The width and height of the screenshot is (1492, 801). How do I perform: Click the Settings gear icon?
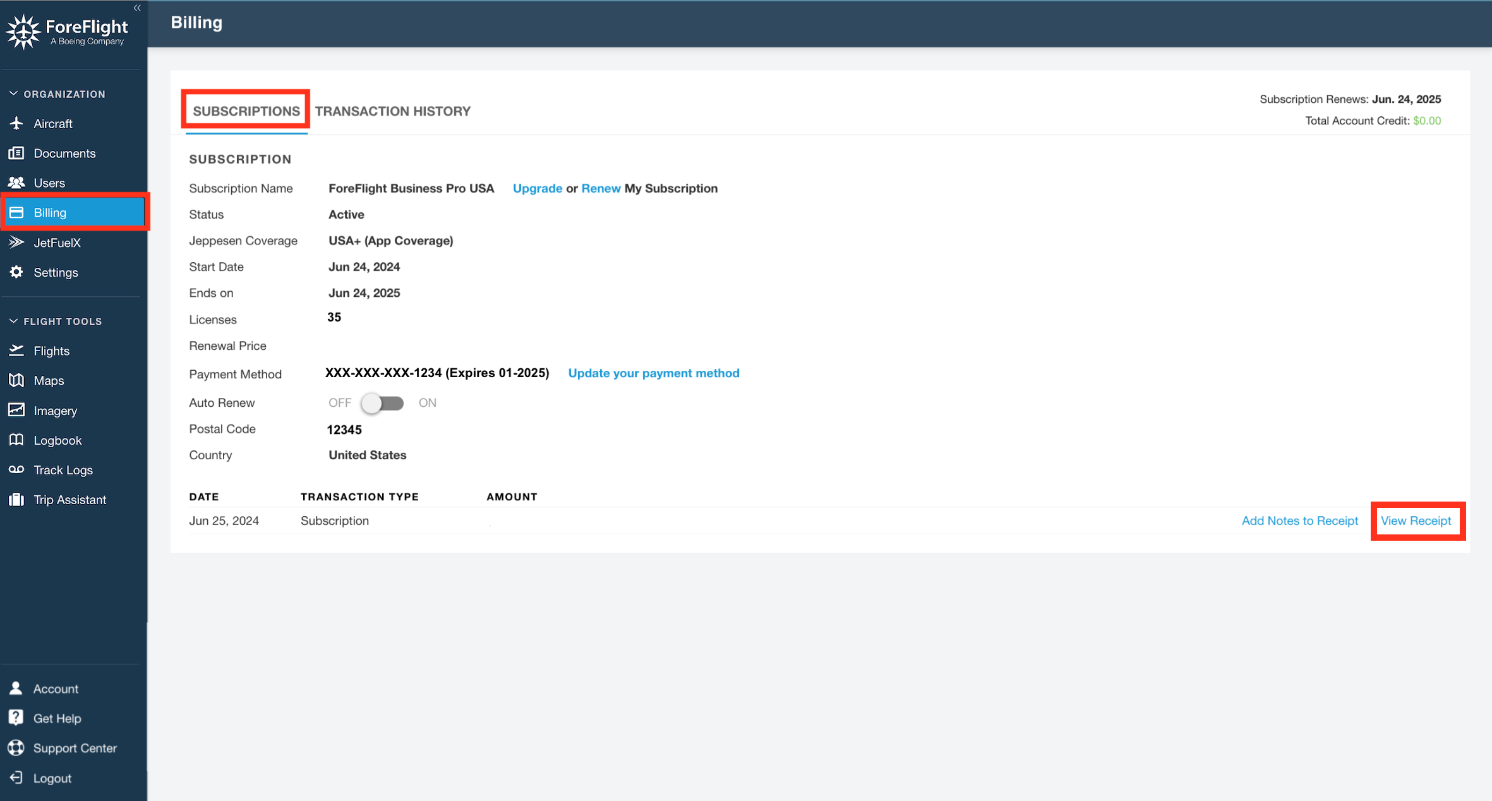tap(17, 272)
